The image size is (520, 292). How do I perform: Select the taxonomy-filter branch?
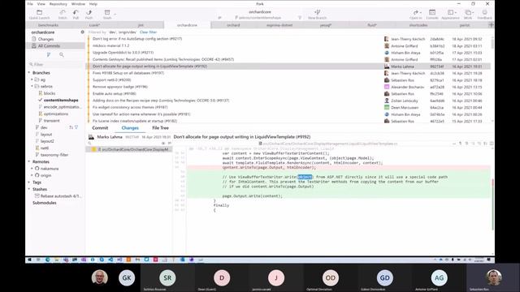(x=54, y=155)
